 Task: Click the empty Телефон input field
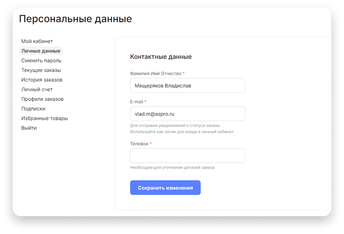[x=188, y=156]
